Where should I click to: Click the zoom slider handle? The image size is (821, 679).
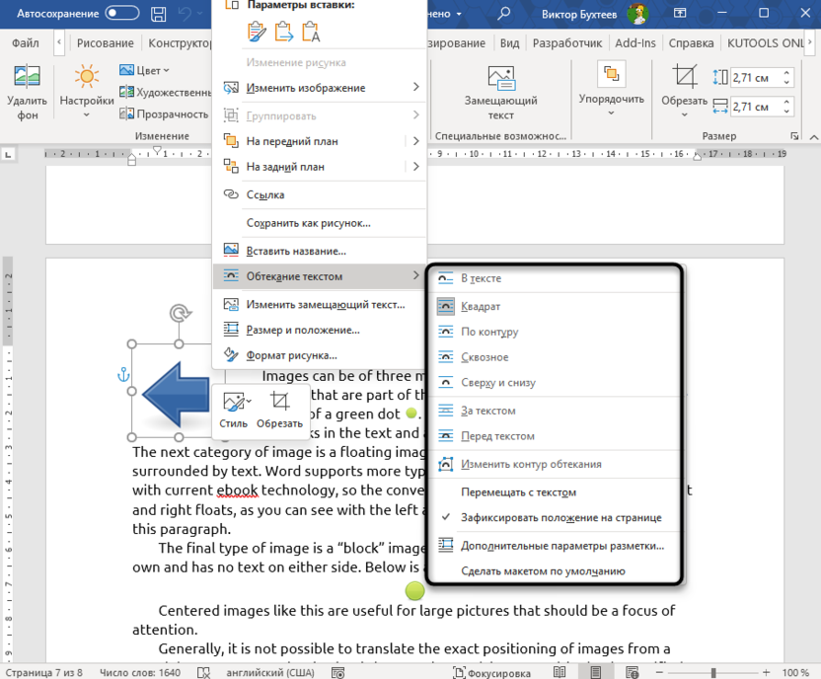pos(713,673)
